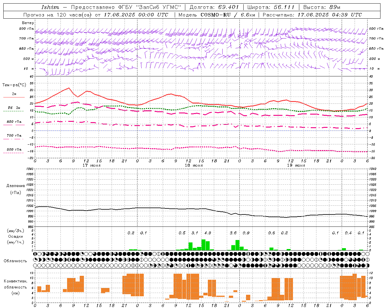Click the "0.9" three-hour precipitation value
The width and height of the screenshot is (385, 308).
246,233
